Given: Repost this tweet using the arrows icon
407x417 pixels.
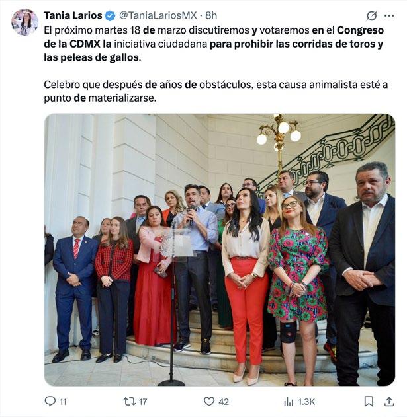Looking at the screenshot, I should tap(130, 401).
